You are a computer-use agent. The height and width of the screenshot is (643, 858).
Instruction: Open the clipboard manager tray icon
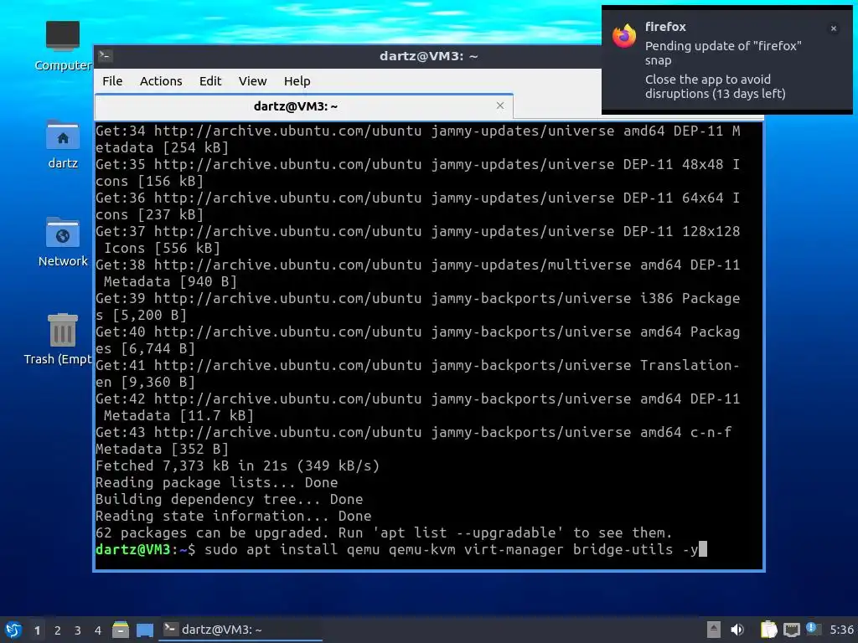click(769, 630)
